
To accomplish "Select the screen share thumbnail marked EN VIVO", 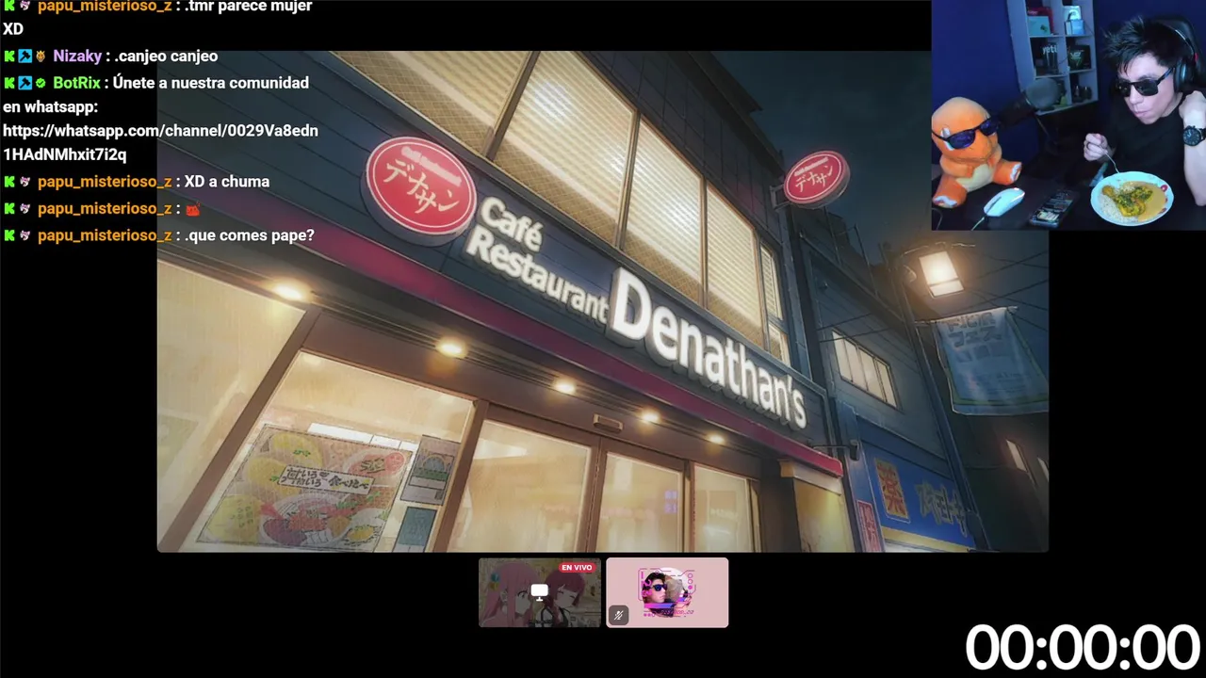I will [x=540, y=592].
